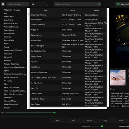Image resolution: width=129 pixels, height=129 pixels.
Task: Click queue item 'Bat Out Of Hell'
Action: 119,96
